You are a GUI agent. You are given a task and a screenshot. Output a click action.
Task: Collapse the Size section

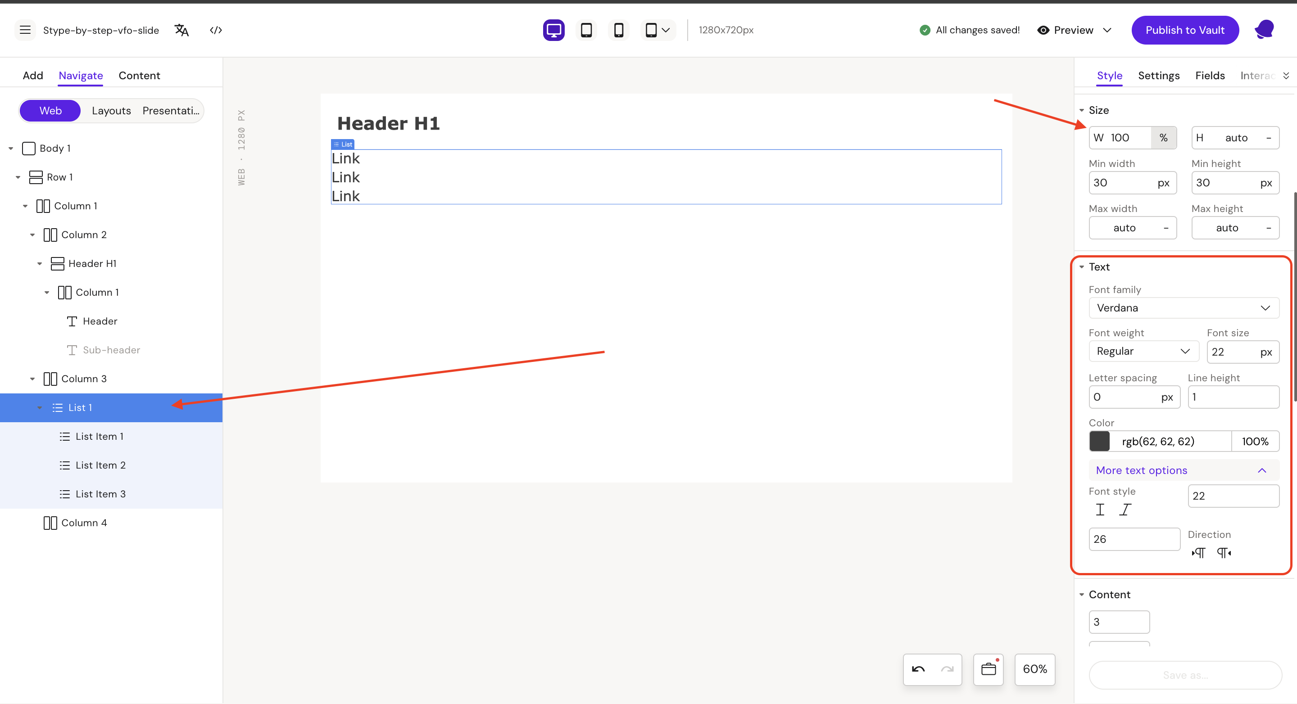(1081, 110)
